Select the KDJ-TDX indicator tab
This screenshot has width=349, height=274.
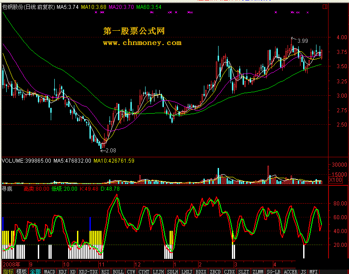click(88, 271)
